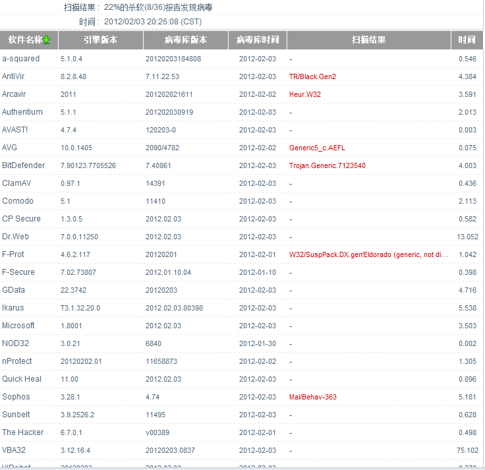Click the AVAST! software name
Viewport: 485px width, 470px height.
tap(15, 130)
